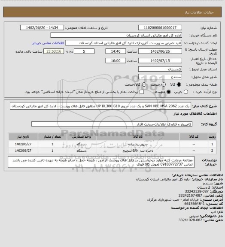The width and height of the screenshot is (225, 247).
Task: Click the quantity cell in row 2
Action: point(52,151)
